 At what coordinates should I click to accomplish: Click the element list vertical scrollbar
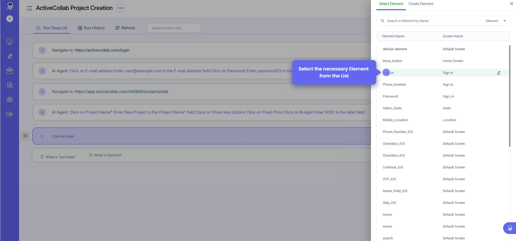[x=509, y=96]
